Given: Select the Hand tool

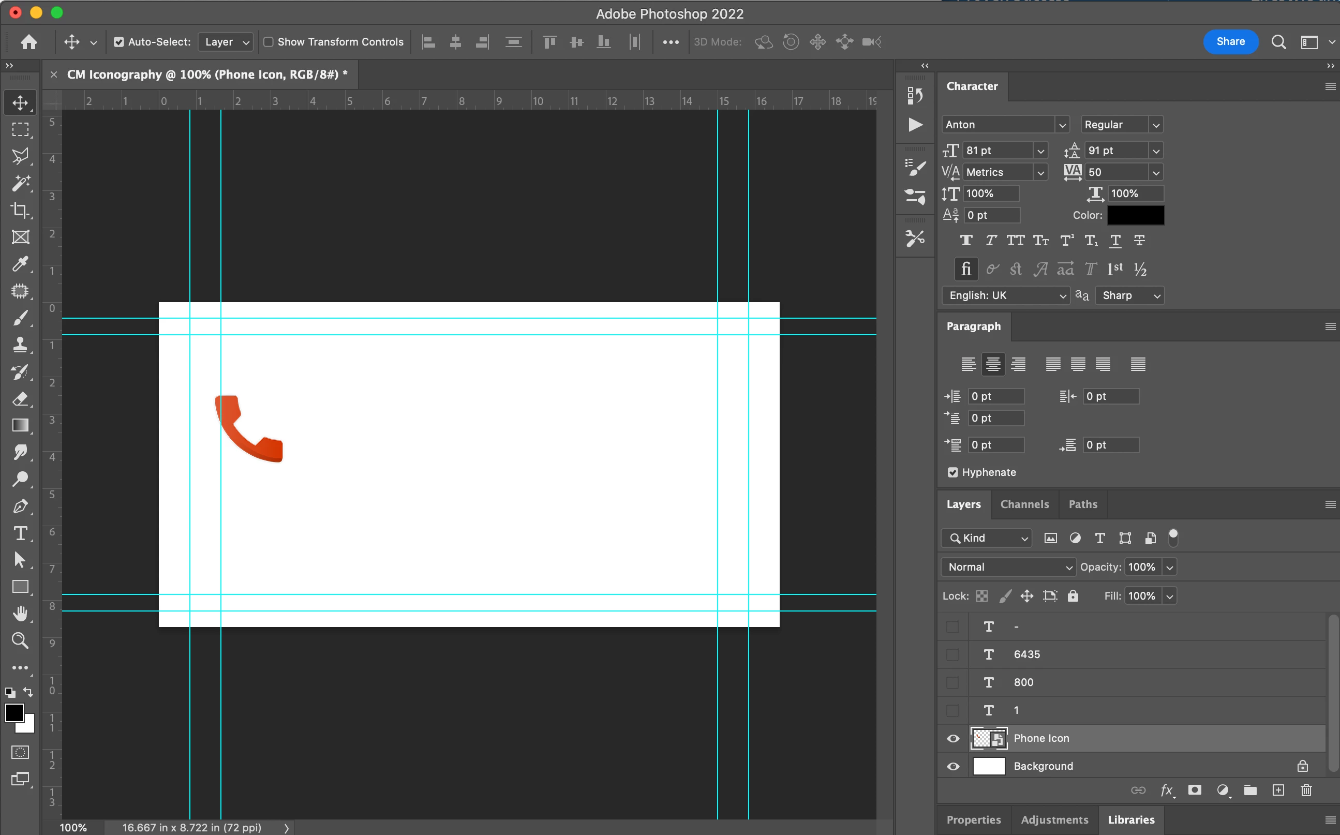Looking at the screenshot, I should pos(20,613).
